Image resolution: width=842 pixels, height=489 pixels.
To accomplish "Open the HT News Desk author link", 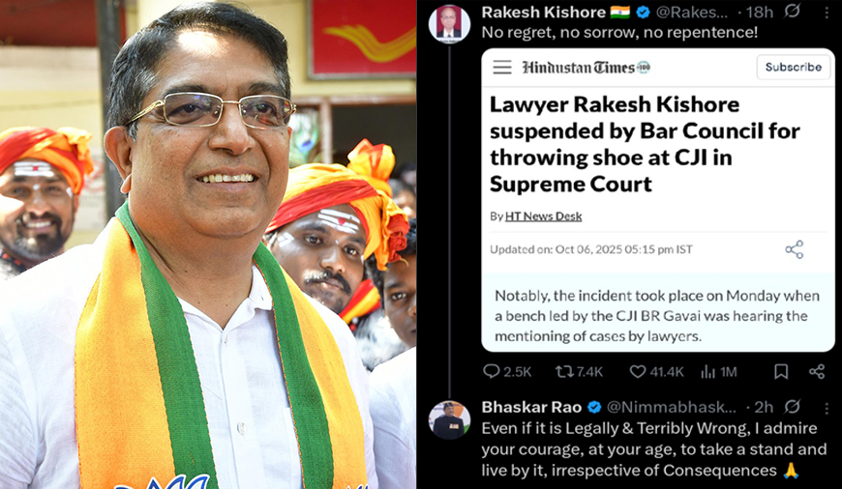I will (543, 216).
